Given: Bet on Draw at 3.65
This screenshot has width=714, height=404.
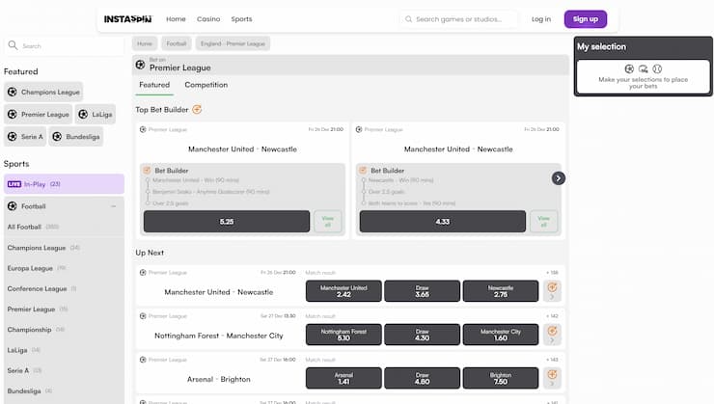Looking at the screenshot, I should click(422, 291).
